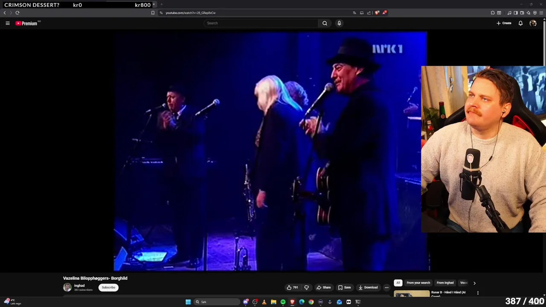Image resolution: width=546 pixels, height=307 pixels.
Task: Open Windows Start menu
Action: coord(188,302)
